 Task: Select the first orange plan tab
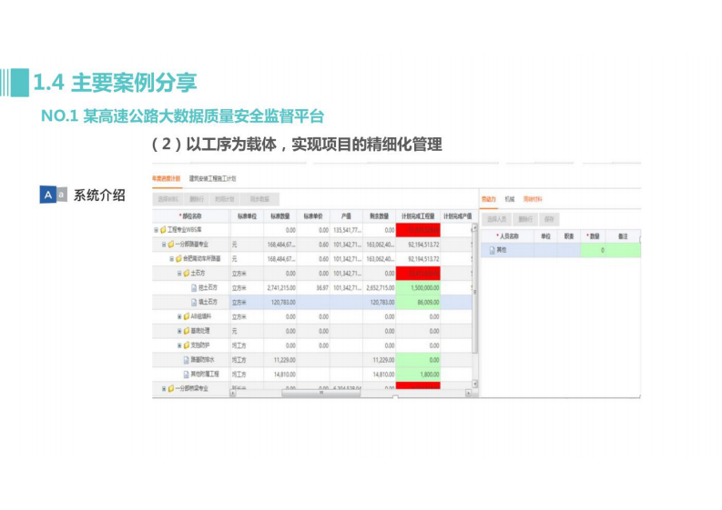(167, 178)
